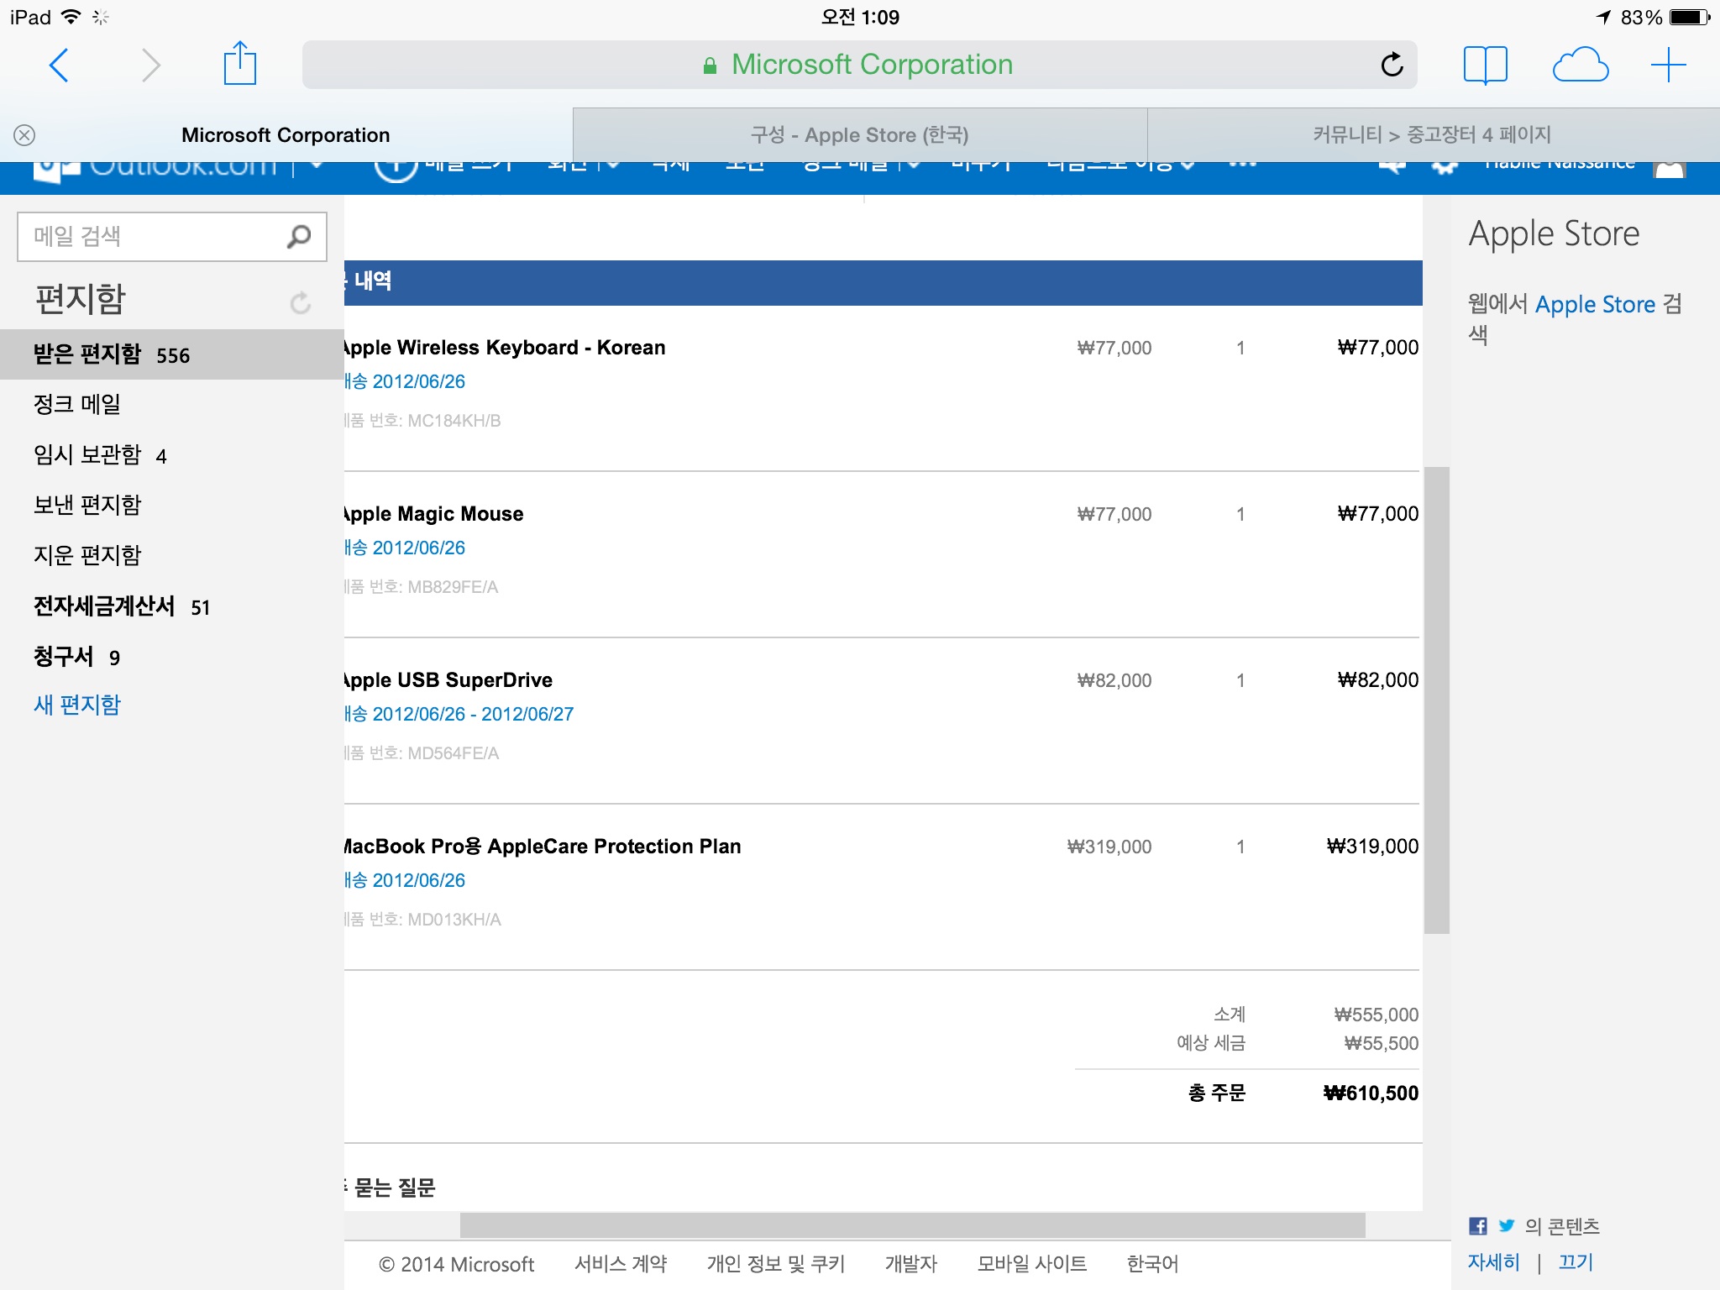Screen dimensions: 1720x1290
Task: Switch to the 커뮤니티 중고장터 tab
Action: (1432, 135)
